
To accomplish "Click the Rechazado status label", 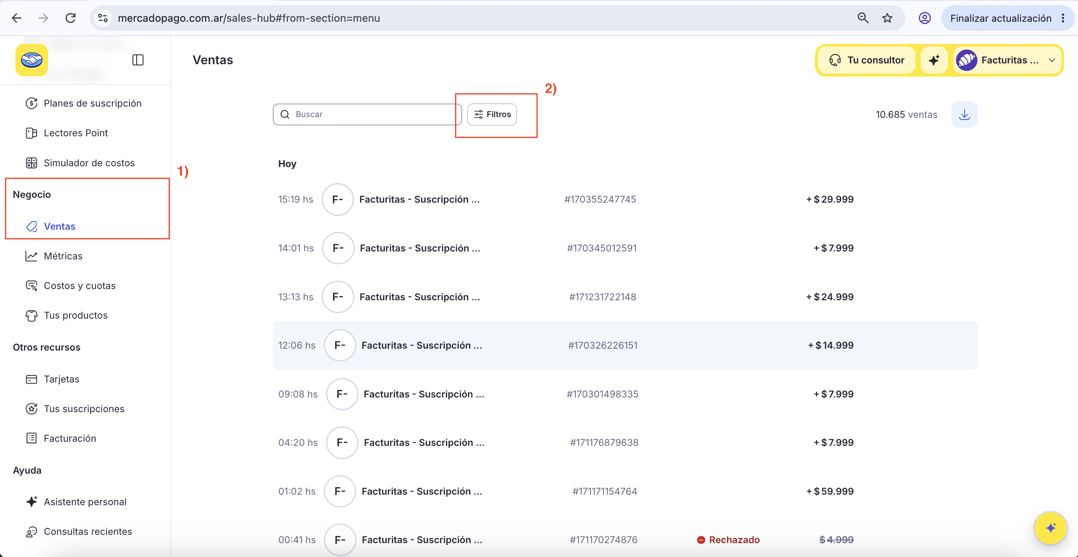I will 728,539.
